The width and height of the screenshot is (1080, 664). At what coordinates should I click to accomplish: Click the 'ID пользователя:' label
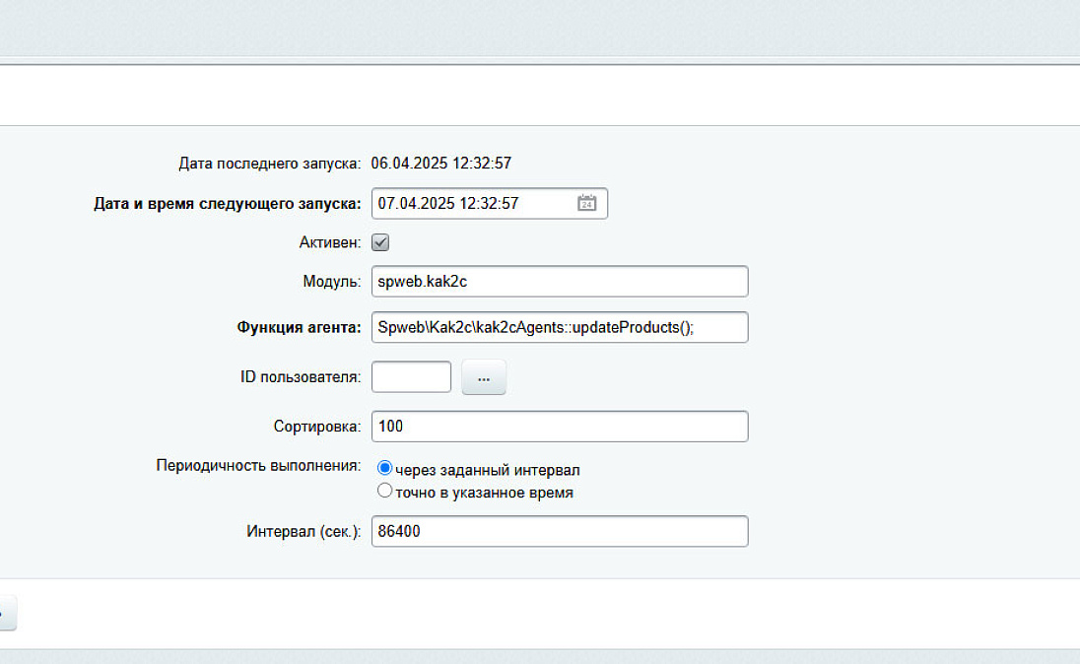pyautogui.click(x=301, y=377)
